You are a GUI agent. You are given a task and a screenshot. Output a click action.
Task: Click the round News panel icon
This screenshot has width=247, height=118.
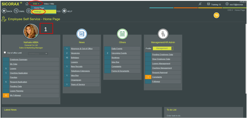[x=82, y=34]
